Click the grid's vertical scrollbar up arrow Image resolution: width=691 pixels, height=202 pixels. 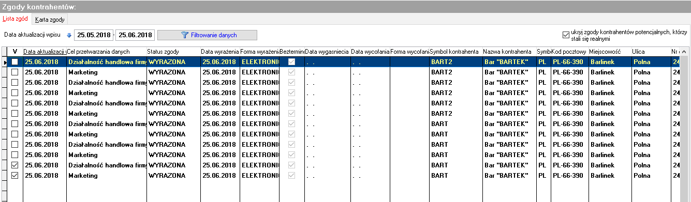(684, 52)
